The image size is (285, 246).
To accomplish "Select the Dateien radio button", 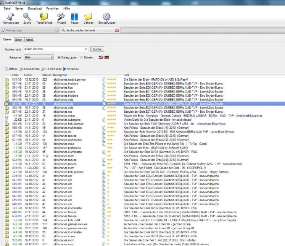I will pos(82,57).
